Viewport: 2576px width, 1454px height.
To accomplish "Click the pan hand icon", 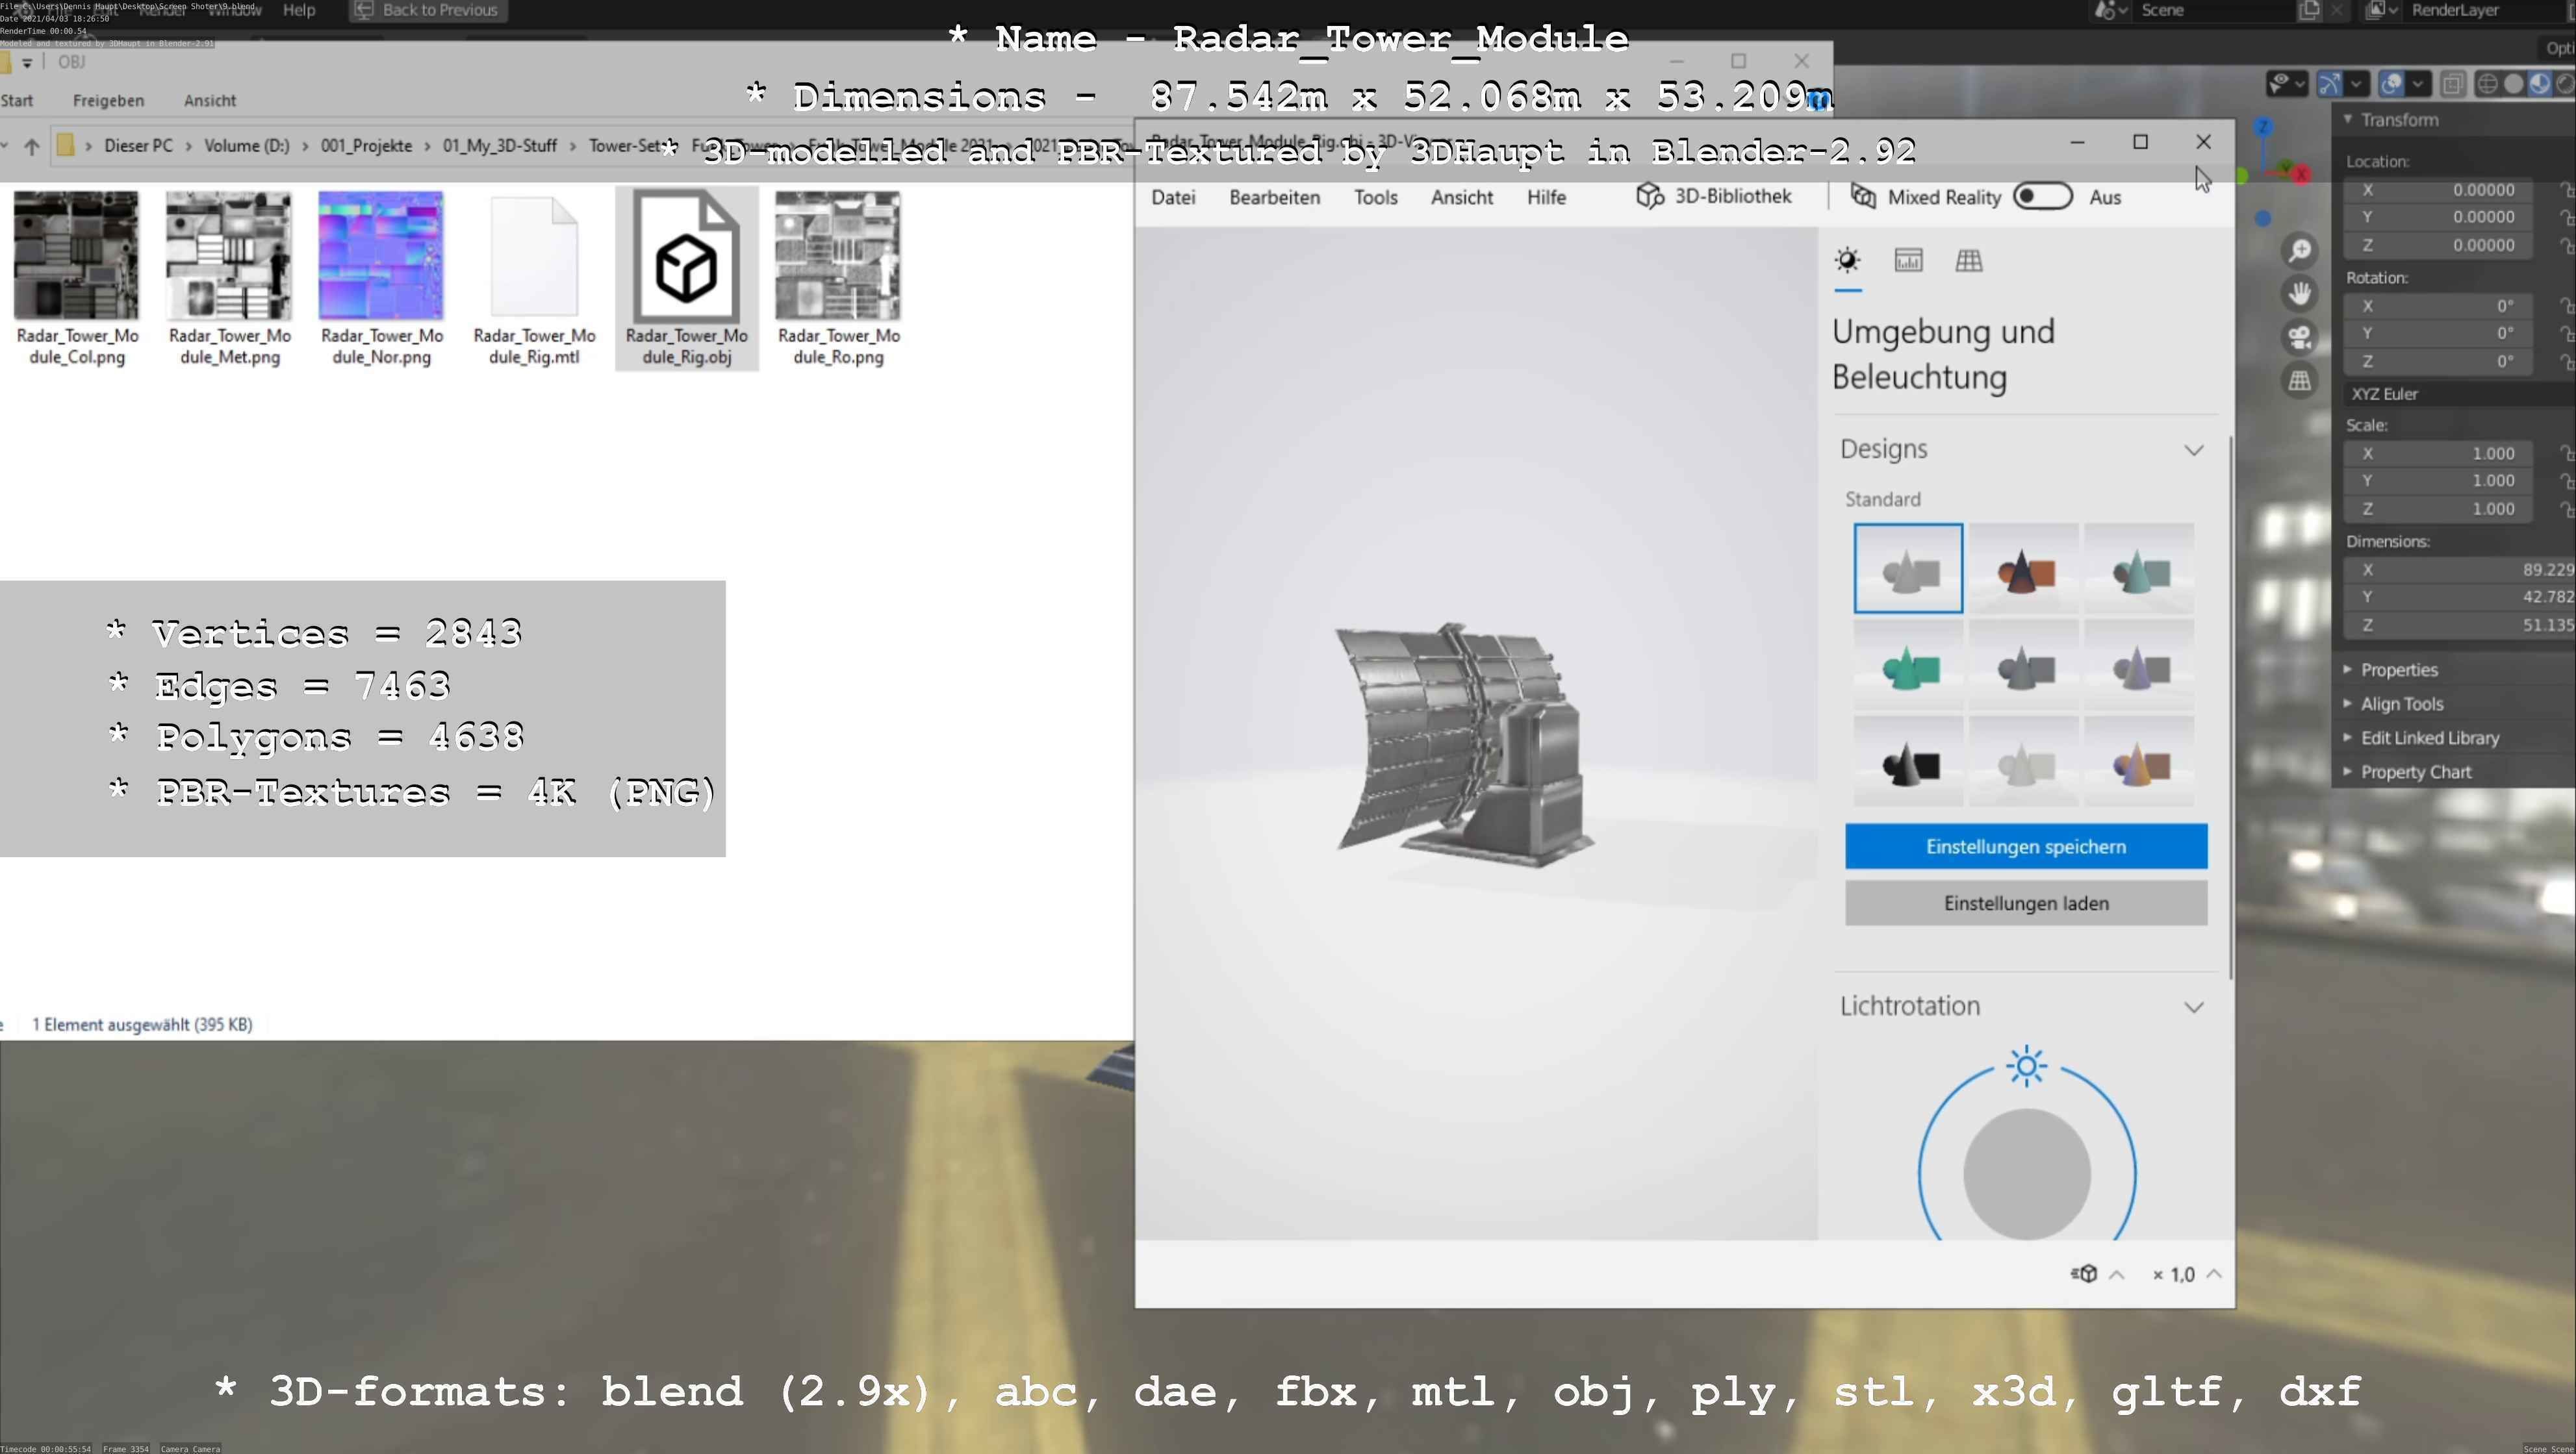I will point(2300,294).
